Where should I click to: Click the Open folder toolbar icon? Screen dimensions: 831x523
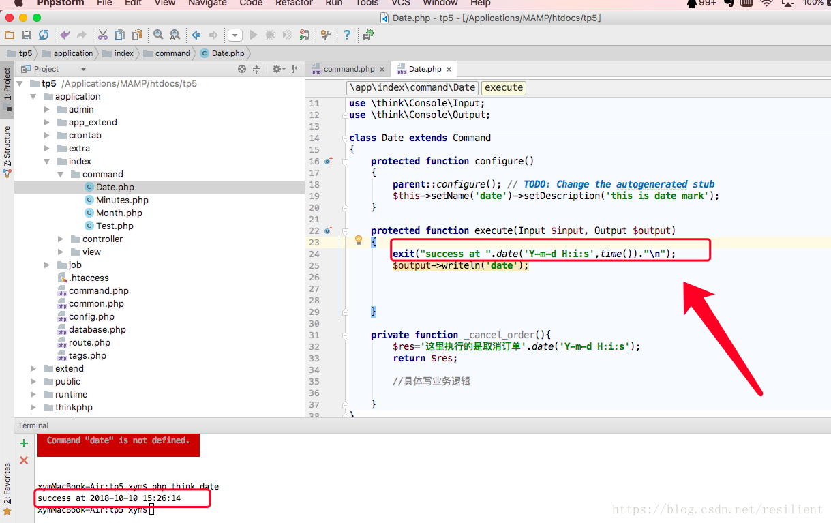point(10,35)
